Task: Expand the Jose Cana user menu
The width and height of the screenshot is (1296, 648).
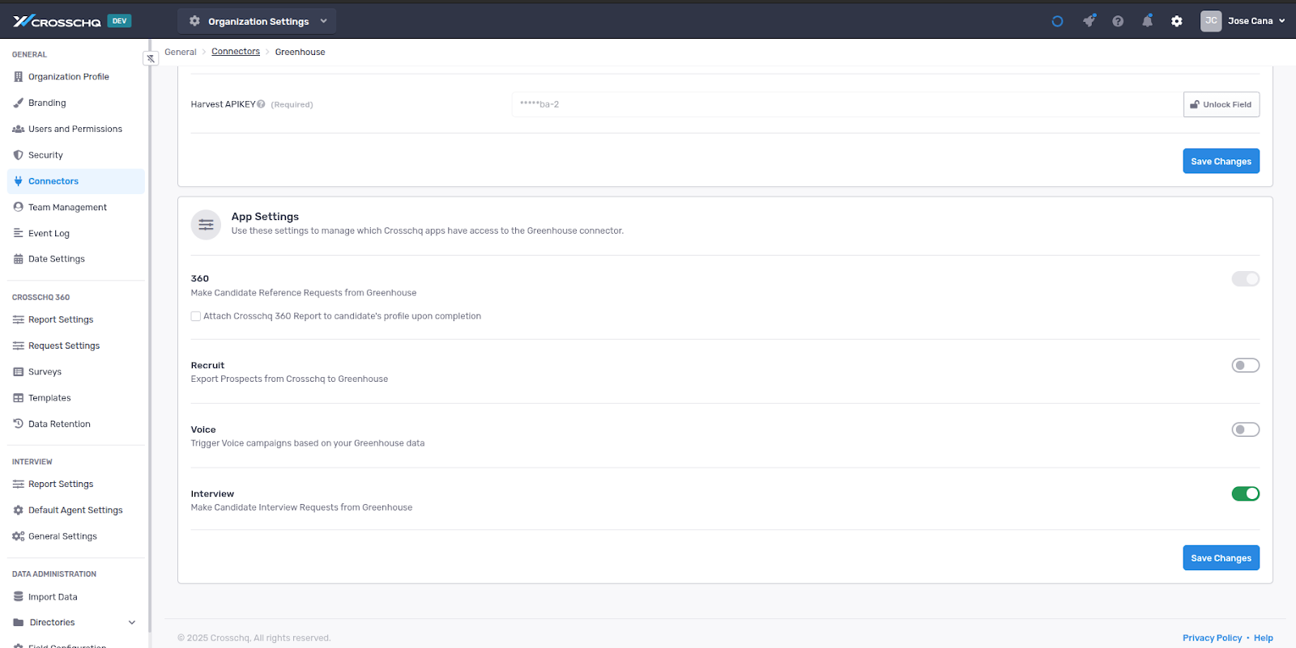Action: pyautogui.click(x=1243, y=21)
